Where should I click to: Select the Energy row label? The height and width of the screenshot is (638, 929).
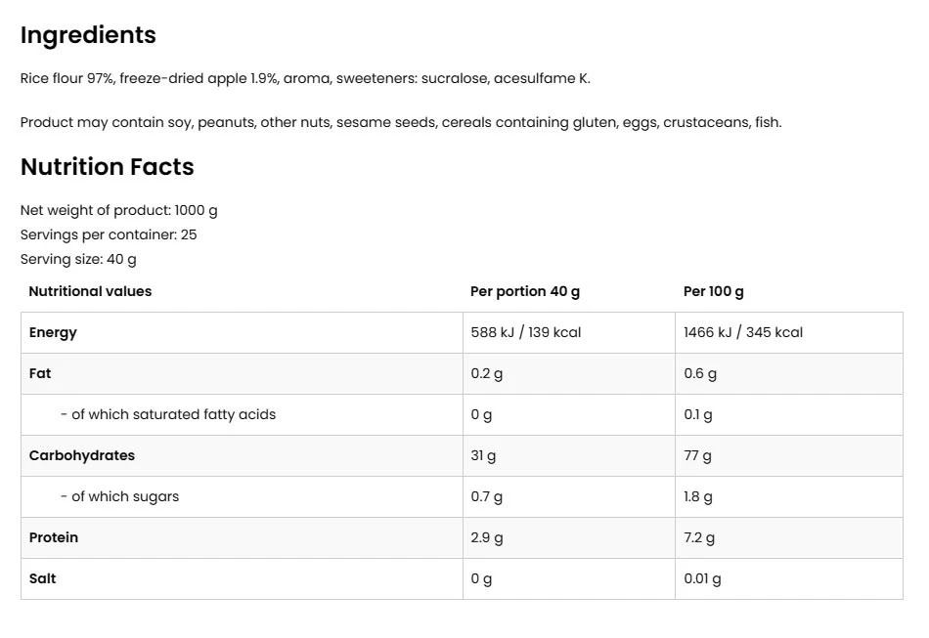point(53,332)
